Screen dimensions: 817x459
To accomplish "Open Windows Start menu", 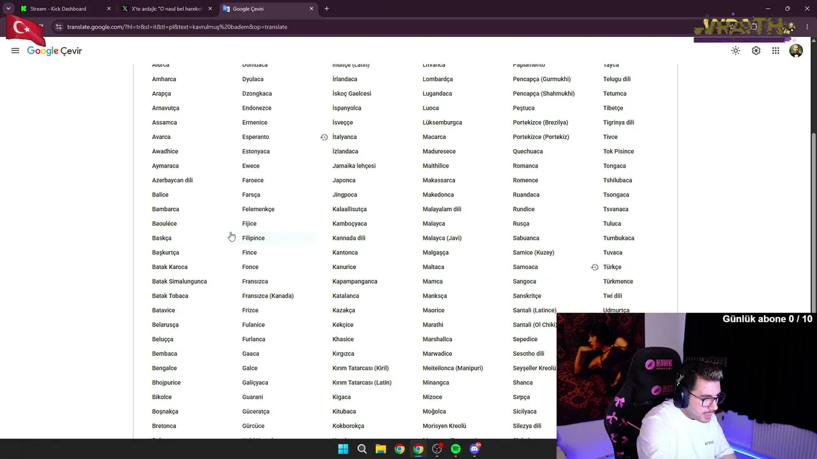I will (x=343, y=449).
